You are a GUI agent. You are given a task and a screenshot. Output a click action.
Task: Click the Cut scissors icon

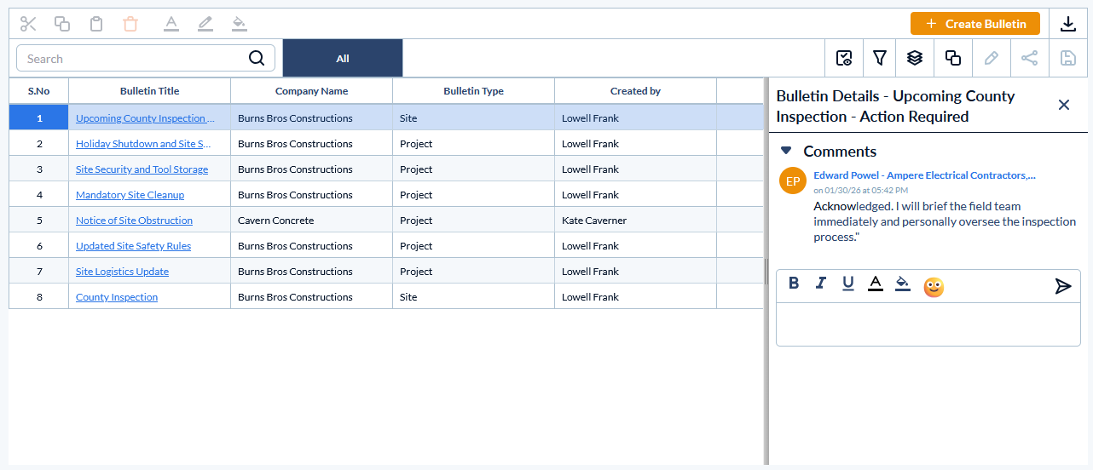coord(28,24)
